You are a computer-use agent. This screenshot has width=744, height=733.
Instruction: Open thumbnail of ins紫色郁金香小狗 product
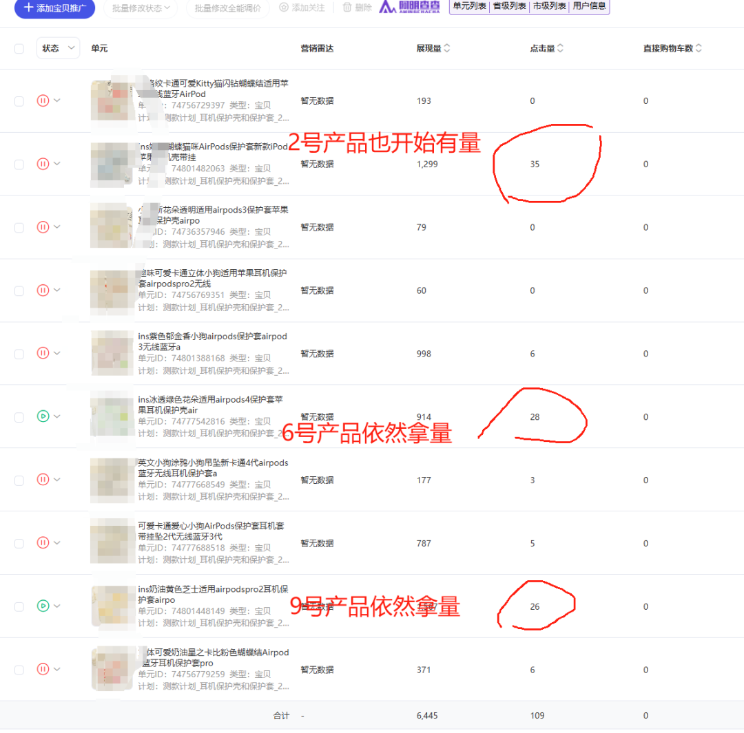pyautogui.click(x=112, y=353)
